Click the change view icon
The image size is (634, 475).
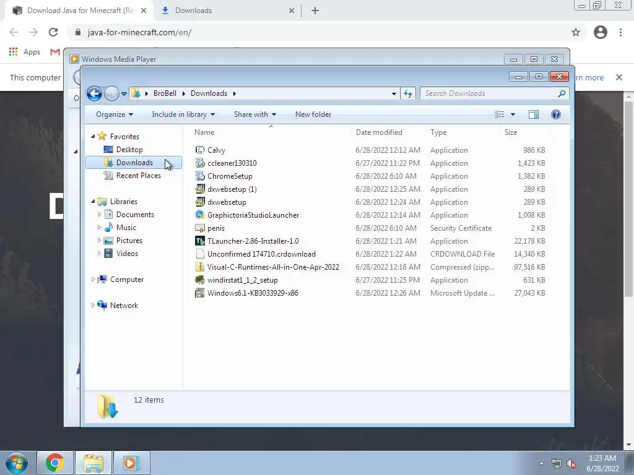click(x=500, y=114)
